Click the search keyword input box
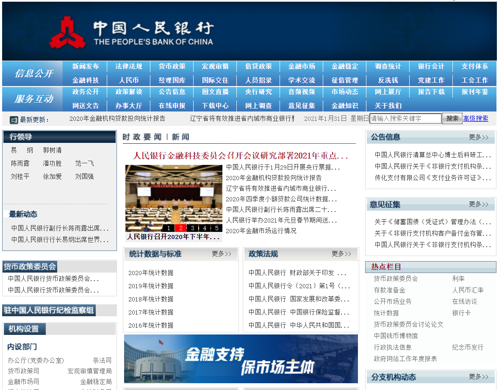Image resolution: width=499 pixels, height=390 pixels. (405, 119)
